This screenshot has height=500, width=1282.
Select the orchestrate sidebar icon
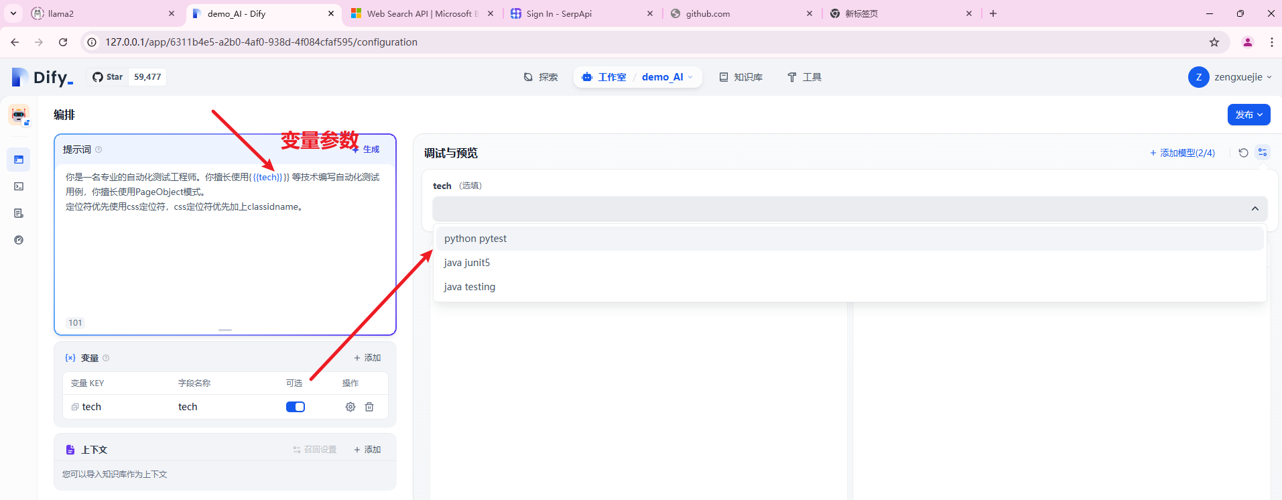tap(19, 160)
